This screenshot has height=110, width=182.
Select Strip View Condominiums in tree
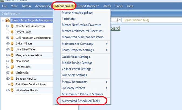click(31, 84)
